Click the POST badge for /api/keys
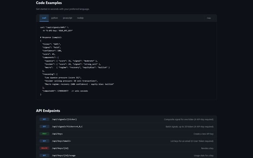253x158 pixels. (44, 134)
